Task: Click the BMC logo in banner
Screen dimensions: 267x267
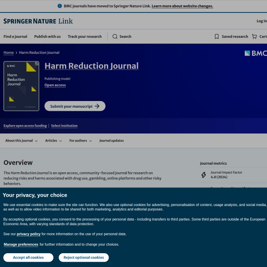Action: [x=255, y=53]
